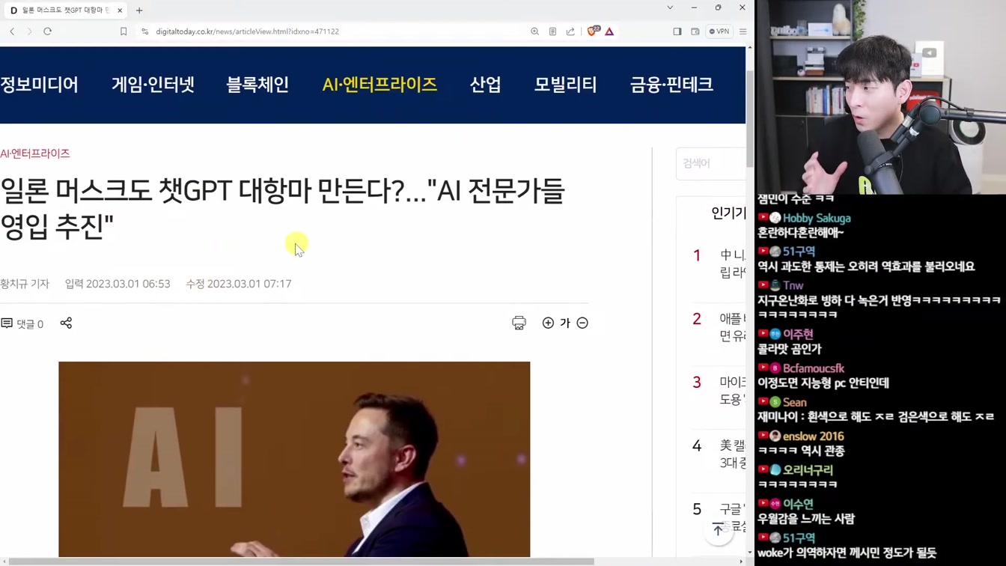
Task: Open the 산업 menu
Action: click(485, 85)
